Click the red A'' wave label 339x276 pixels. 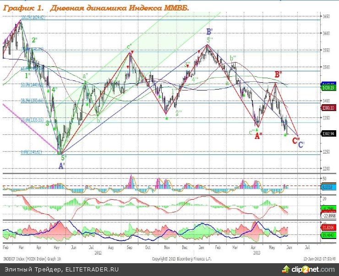258,136
